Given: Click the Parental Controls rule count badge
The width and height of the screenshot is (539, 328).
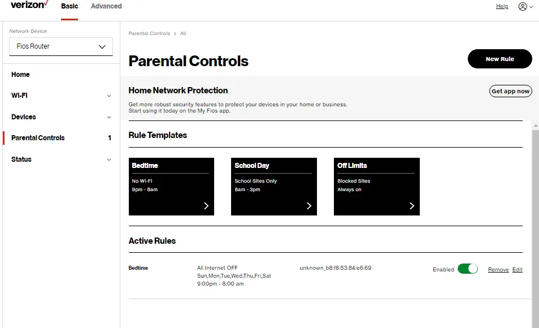Looking at the screenshot, I should [109, 137].
